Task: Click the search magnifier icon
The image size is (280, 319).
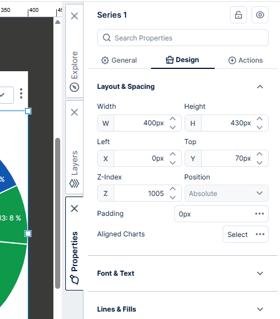Action: pyautogui.click(x=107, y=38)
